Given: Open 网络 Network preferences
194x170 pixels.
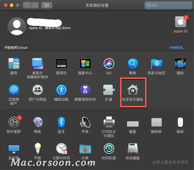Looking at the screenshot, I should click(x=37, y=122).
